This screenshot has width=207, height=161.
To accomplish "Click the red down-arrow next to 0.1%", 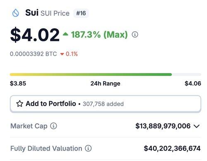I will [62, 54].
